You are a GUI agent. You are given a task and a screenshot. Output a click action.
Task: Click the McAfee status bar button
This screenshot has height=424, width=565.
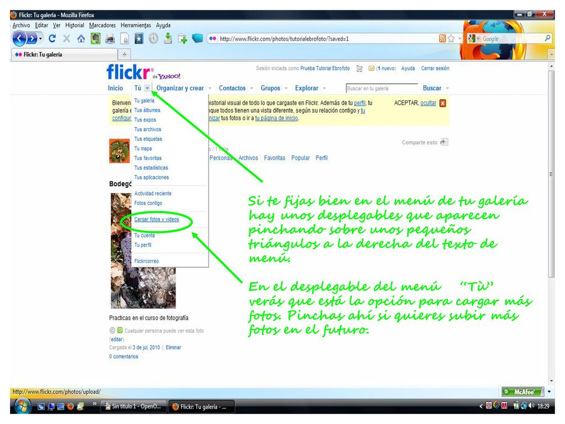point(523,391)
